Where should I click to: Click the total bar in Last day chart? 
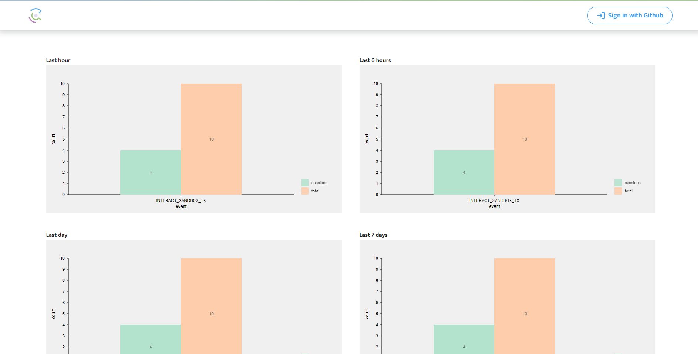point(211,306)
